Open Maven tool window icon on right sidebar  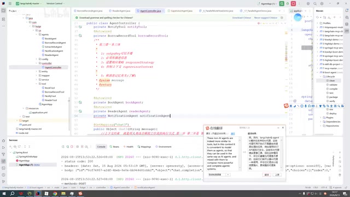coord(347,31)
